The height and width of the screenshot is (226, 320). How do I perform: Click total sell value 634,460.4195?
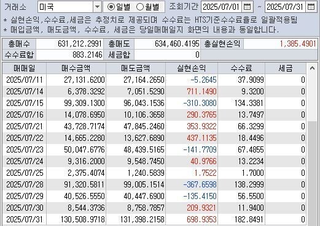coord(167,43)
